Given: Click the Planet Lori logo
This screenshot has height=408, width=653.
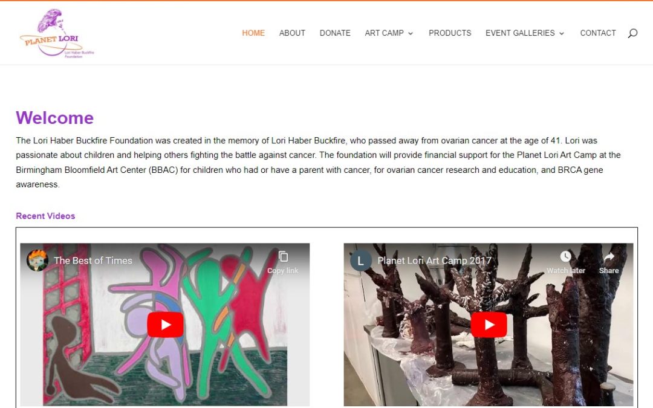Looking at the screenshot, I should [57, 33].
